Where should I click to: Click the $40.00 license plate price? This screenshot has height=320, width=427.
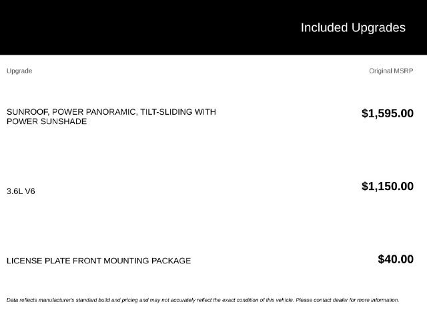396,259
